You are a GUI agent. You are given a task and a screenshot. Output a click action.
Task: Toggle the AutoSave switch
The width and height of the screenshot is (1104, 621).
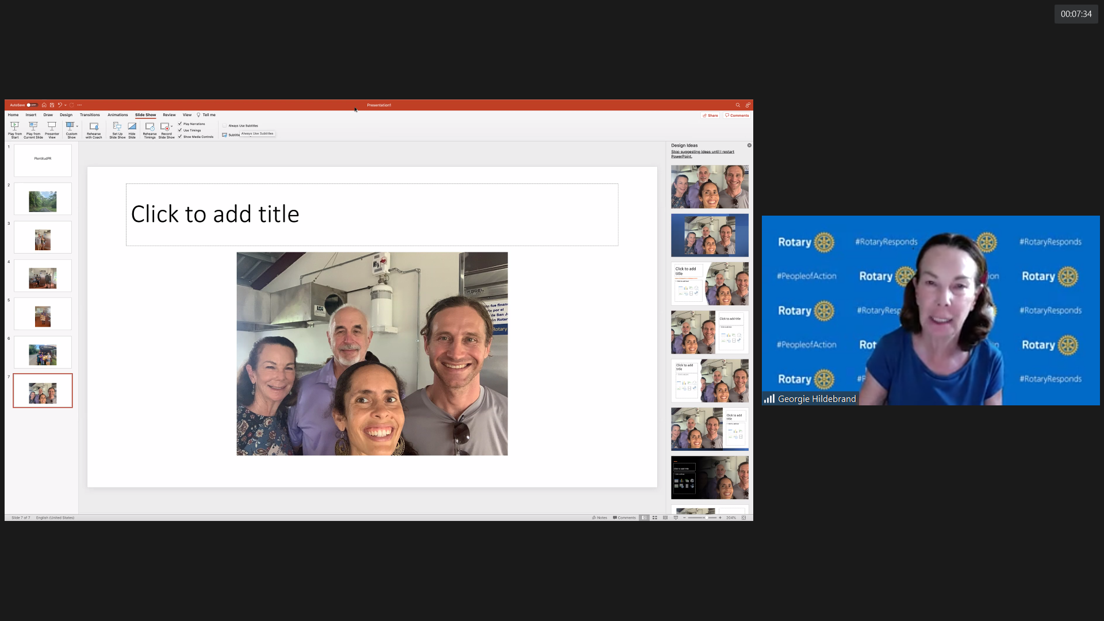[x=32, y=105]
